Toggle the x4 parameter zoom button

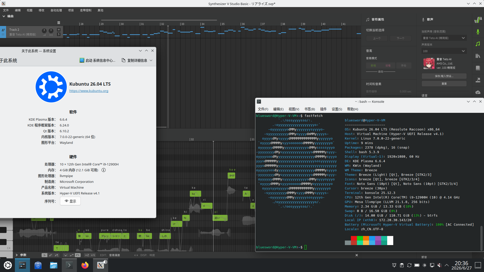(93, 255)
